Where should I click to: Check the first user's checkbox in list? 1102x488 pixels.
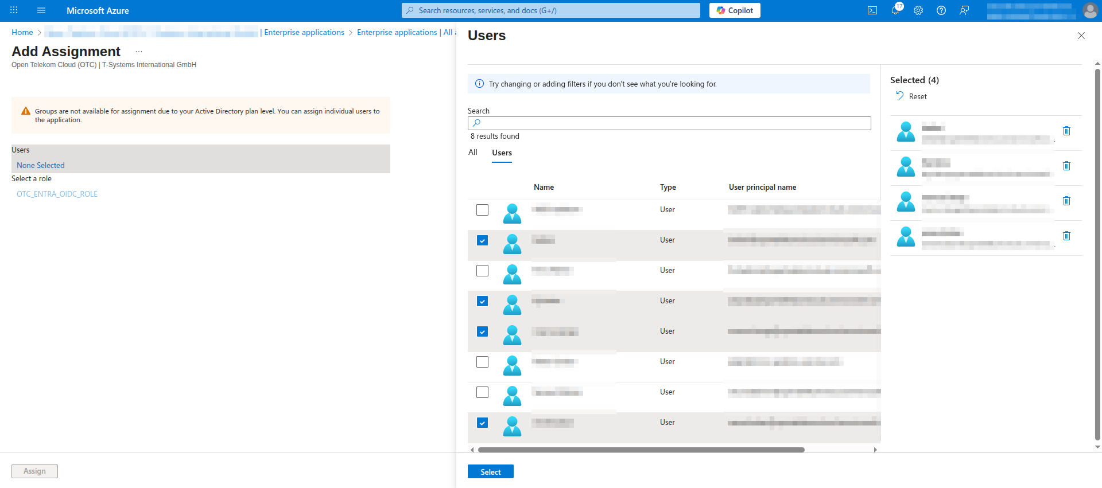(482, 210)
